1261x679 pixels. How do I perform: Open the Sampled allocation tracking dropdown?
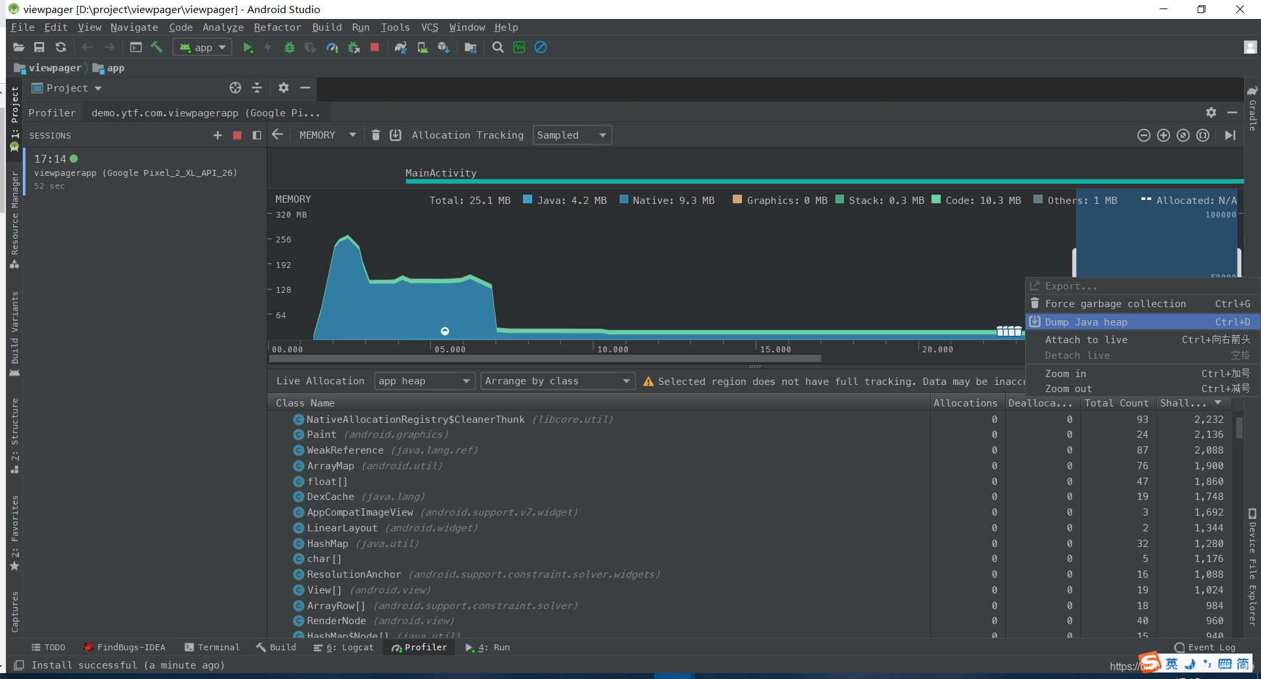tap(572, 135)
